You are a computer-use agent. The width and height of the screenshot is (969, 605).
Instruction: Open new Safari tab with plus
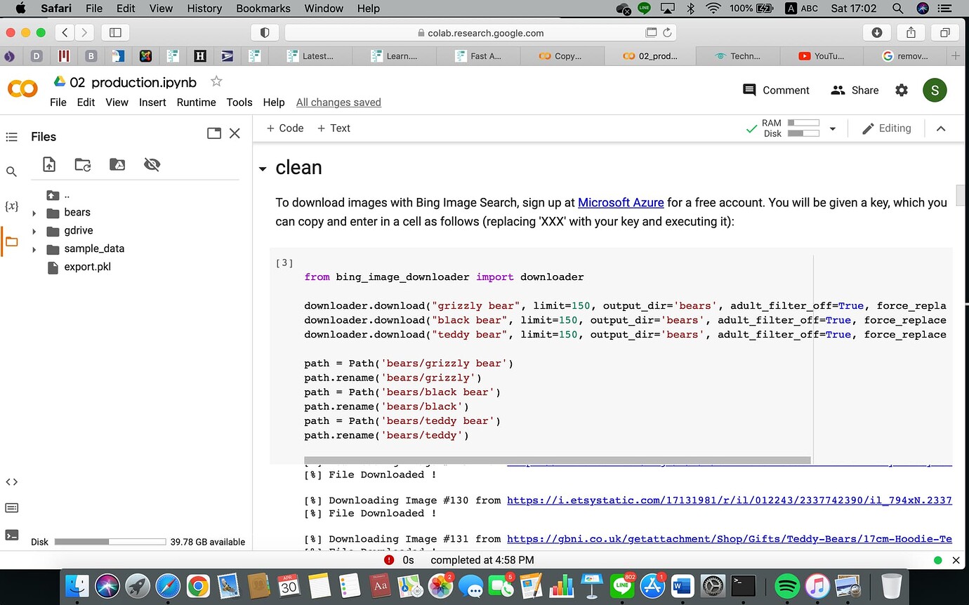pos(955,55)
